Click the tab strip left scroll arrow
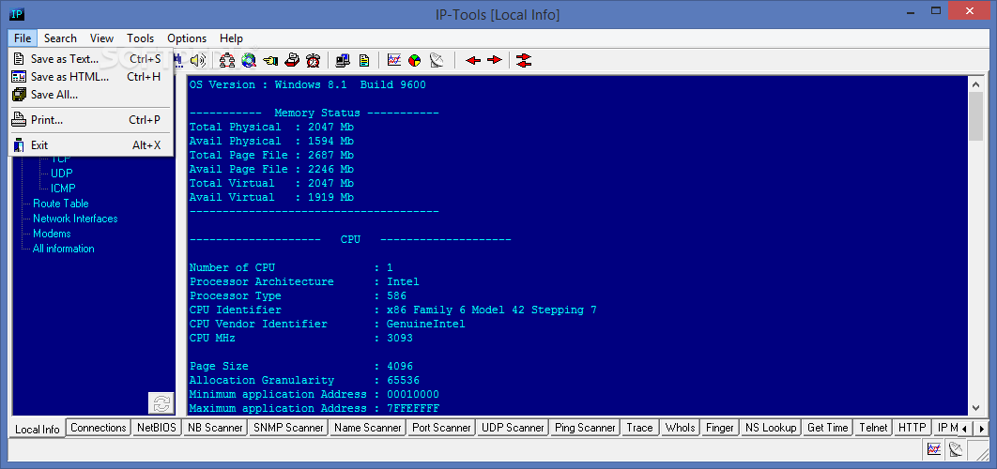The height and width of the screenshot is (469, 997). (x=964, y=429)
